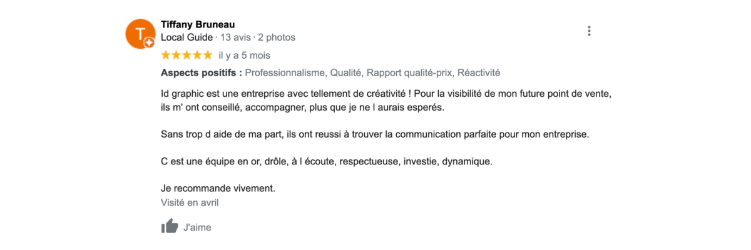Image resolution: width=751 pixels, height=250 pixels.
Task: Click the "Local Guide" label under the name
Action: click(x=186, y=37)
